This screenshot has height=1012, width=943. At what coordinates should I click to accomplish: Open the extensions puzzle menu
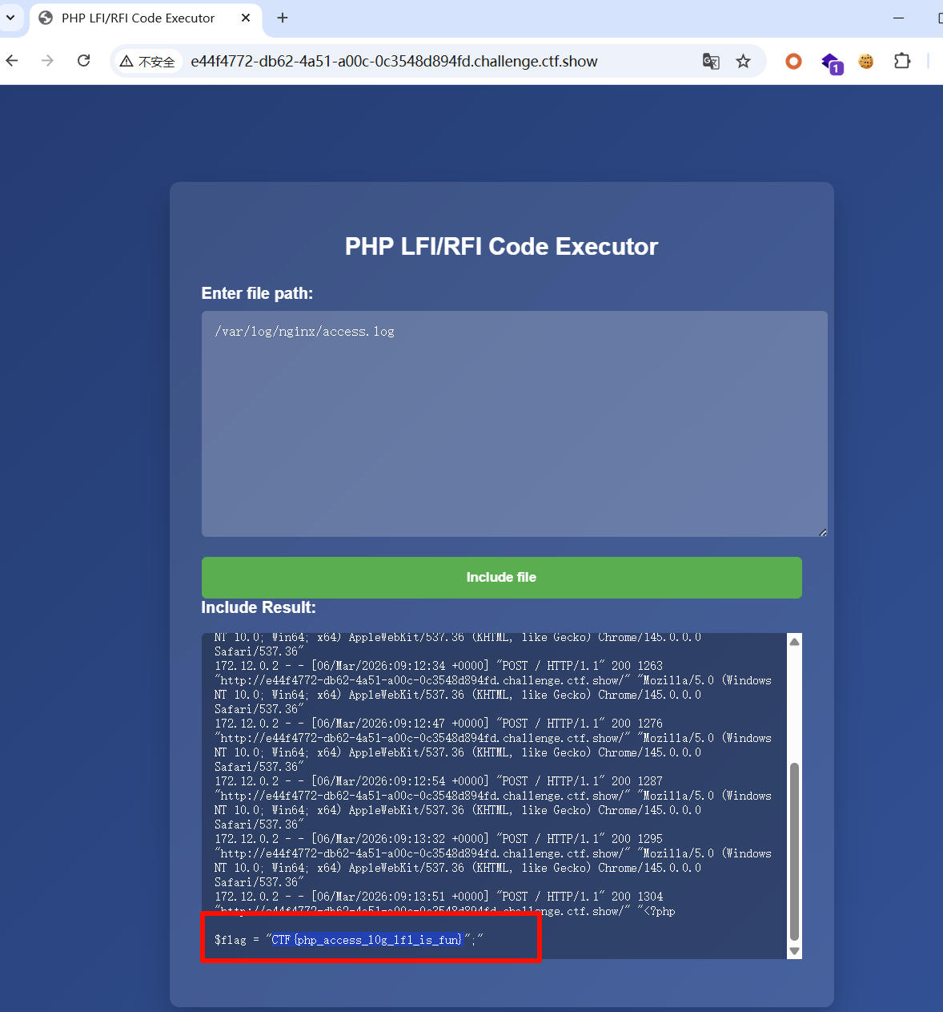pos(902,61)
